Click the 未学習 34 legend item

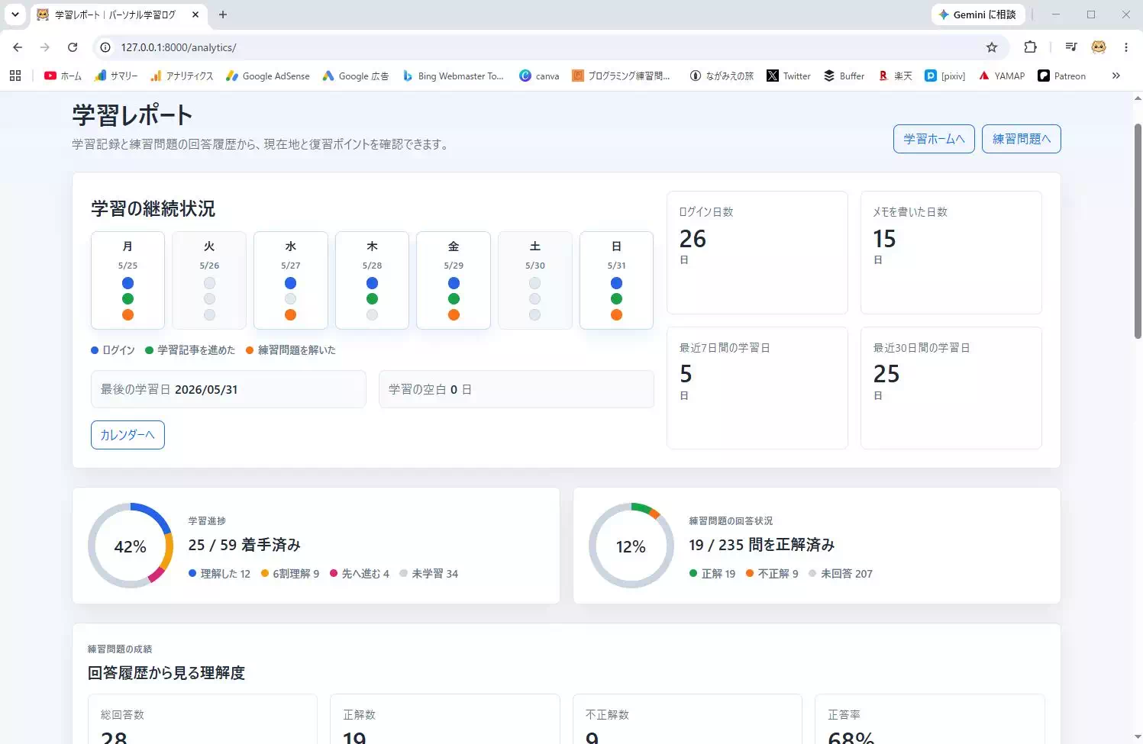pyautogui.click(x=429, y=574)
